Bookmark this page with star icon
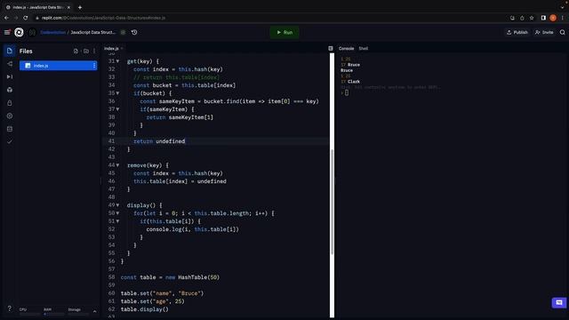 pyautogui.click(x=532, y=18)
